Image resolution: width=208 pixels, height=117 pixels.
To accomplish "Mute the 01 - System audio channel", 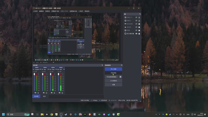I will click(x=35, y=93).
